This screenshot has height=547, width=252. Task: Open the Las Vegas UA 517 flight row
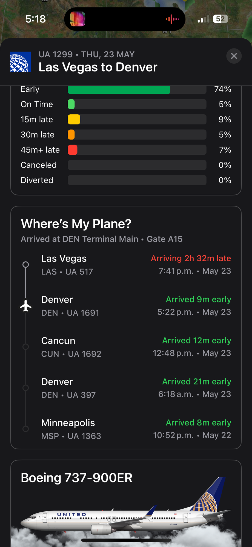[126, 265]
